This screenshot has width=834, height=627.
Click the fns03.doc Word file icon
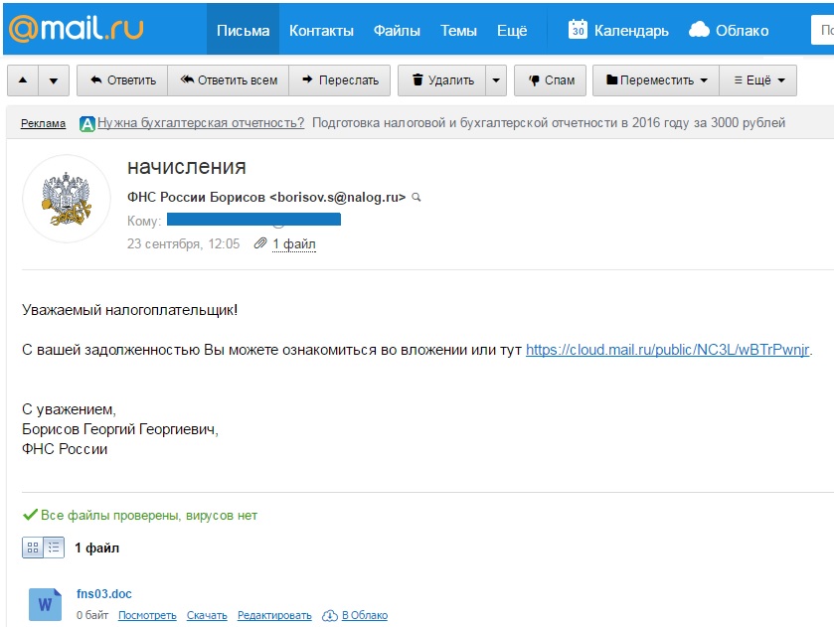pos(45,603)
